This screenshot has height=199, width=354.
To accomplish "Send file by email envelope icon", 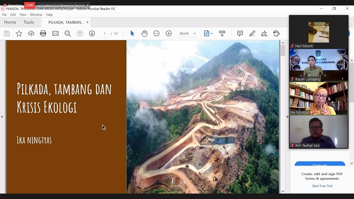I will pos(55,34).
